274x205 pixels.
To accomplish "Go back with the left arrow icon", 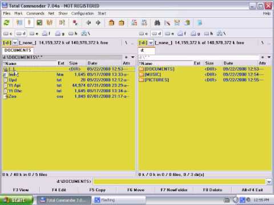I will click(x=88, y=23).
